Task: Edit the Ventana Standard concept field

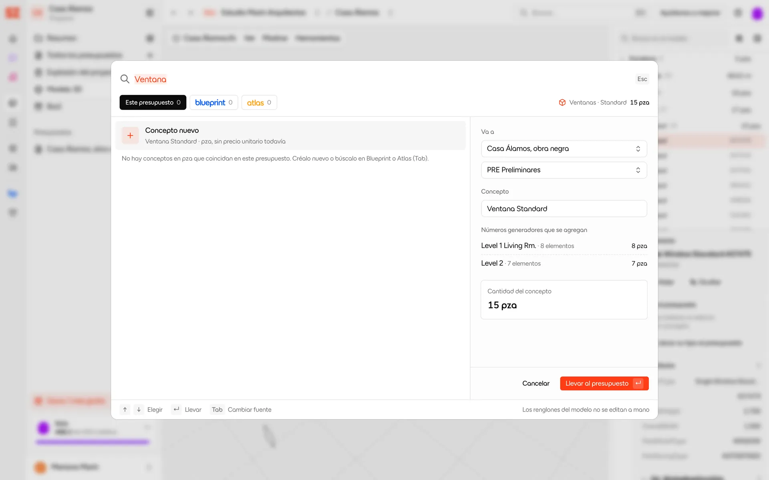Action: pyautogui.click(x=564, y=209)
